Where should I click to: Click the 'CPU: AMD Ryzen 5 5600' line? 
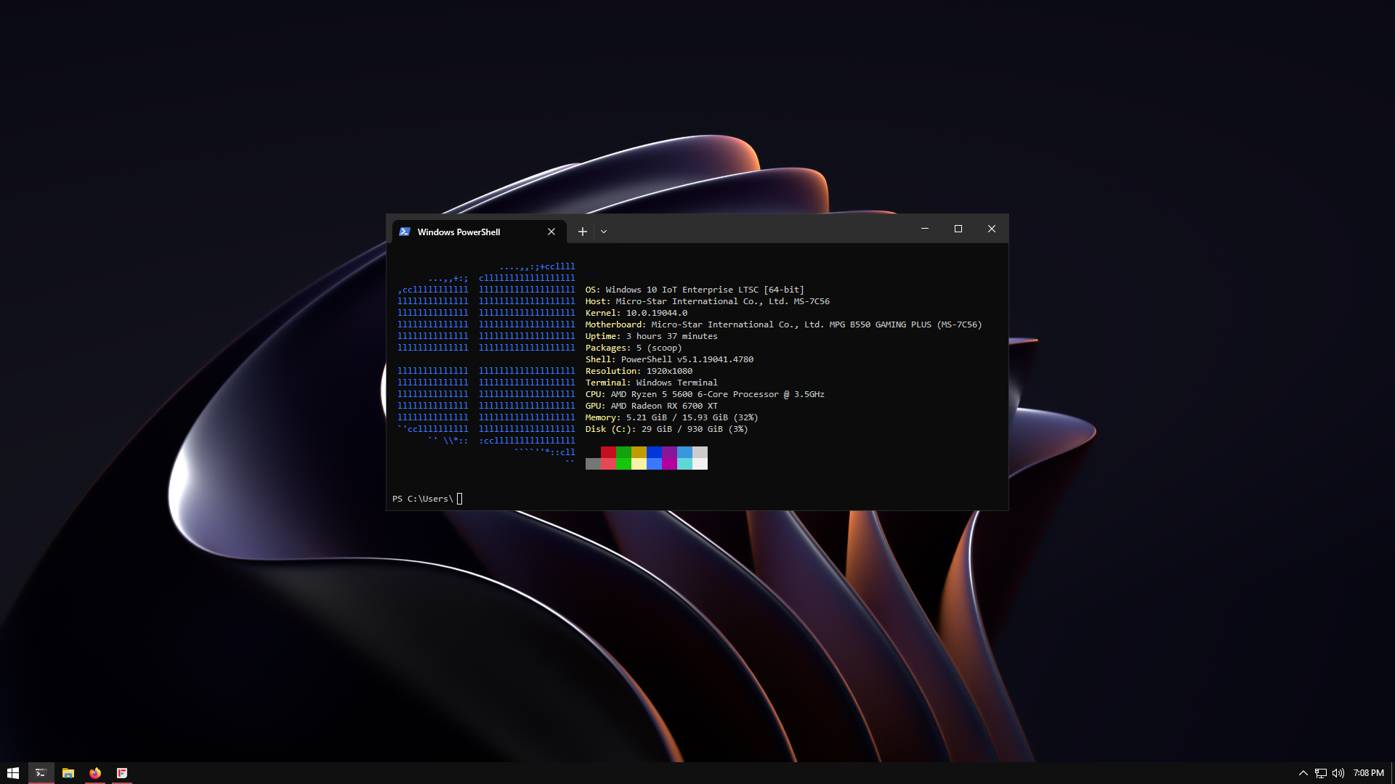coord(705,394)
